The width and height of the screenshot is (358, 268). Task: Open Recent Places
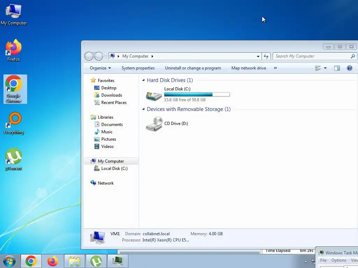coord(114,102)
